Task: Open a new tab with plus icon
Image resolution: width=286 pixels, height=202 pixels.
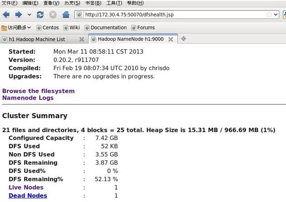Action: (183, 38)
